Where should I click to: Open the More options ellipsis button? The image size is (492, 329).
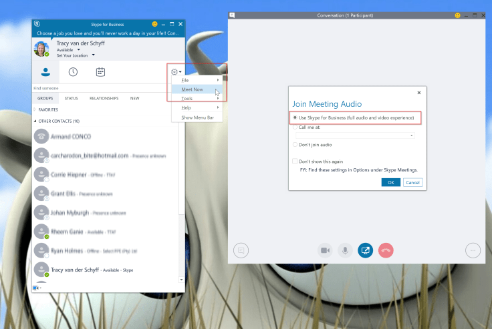[473, 250]
